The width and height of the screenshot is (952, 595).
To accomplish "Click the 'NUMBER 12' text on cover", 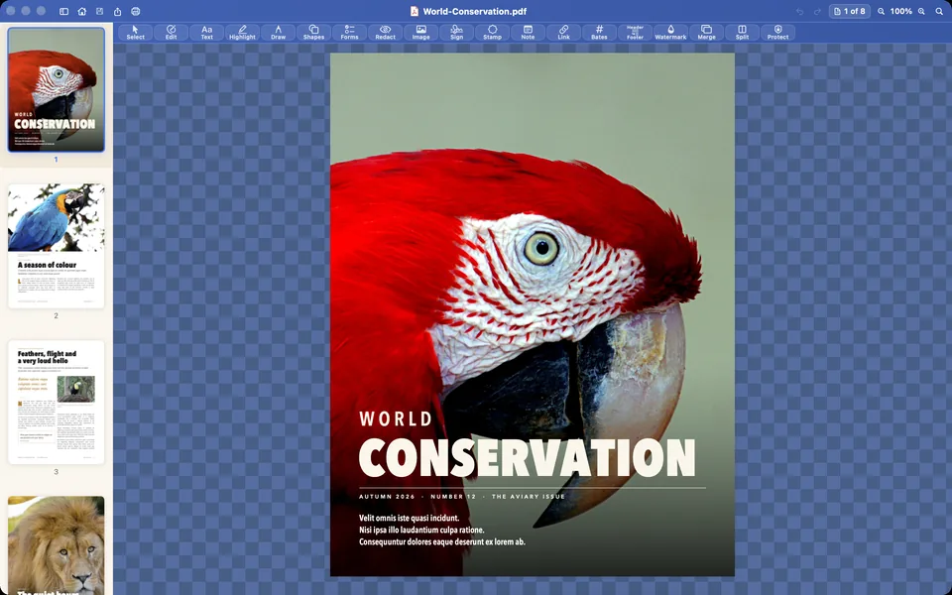I will (453, 497).
